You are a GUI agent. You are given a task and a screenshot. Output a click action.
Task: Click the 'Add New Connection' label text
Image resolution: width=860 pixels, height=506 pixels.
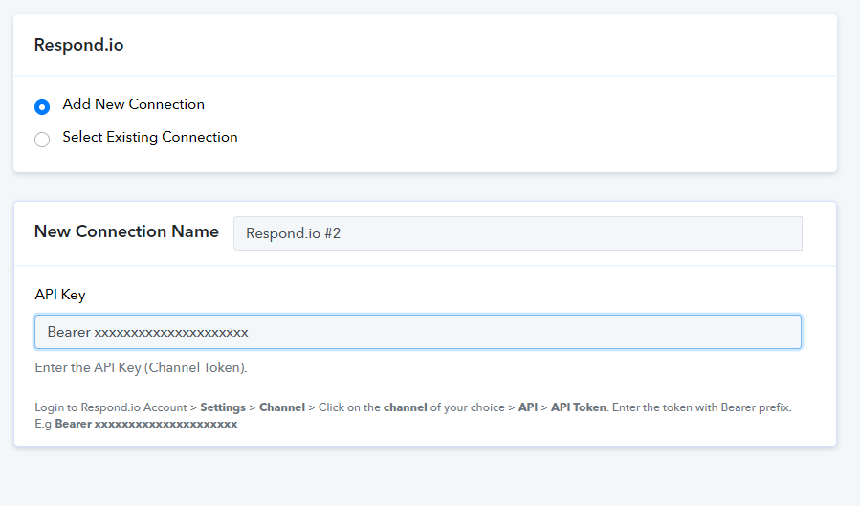(133, 104)
